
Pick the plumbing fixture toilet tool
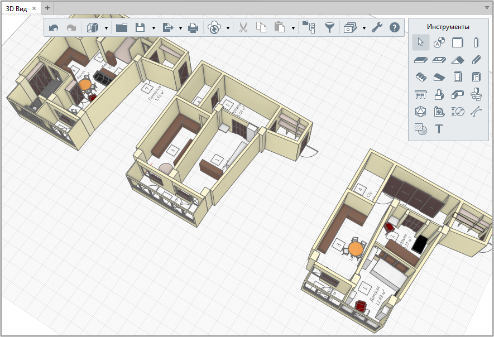pos(476,94)
